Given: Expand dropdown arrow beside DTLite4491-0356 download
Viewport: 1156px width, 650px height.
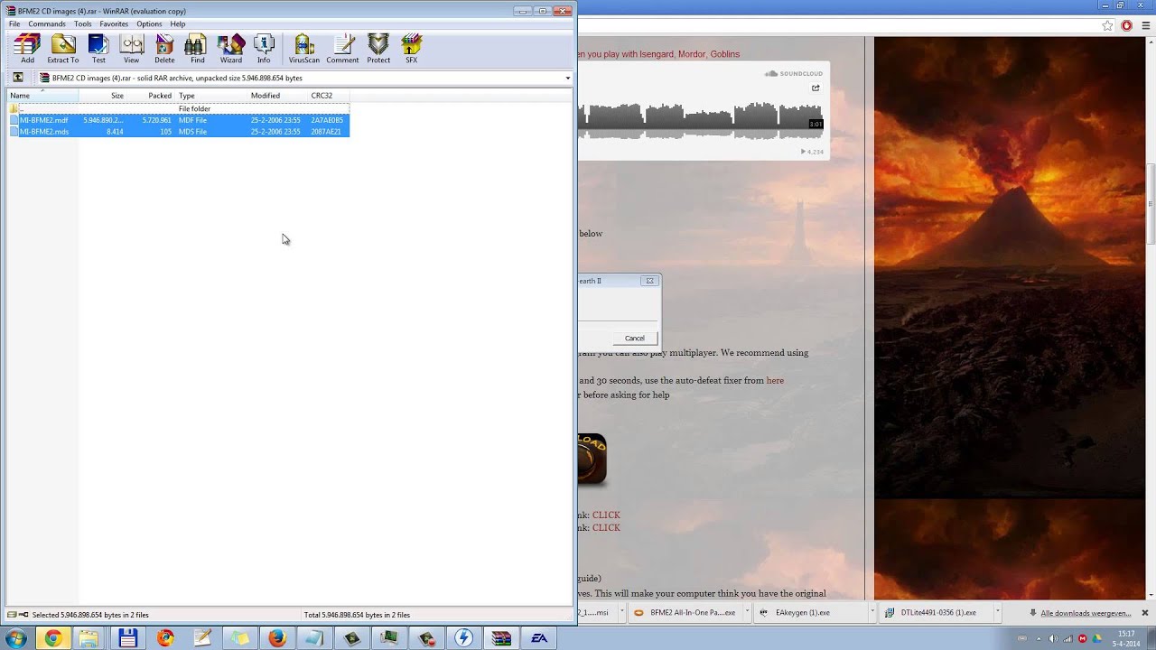Looking at the screenshot, I should 997,612.
